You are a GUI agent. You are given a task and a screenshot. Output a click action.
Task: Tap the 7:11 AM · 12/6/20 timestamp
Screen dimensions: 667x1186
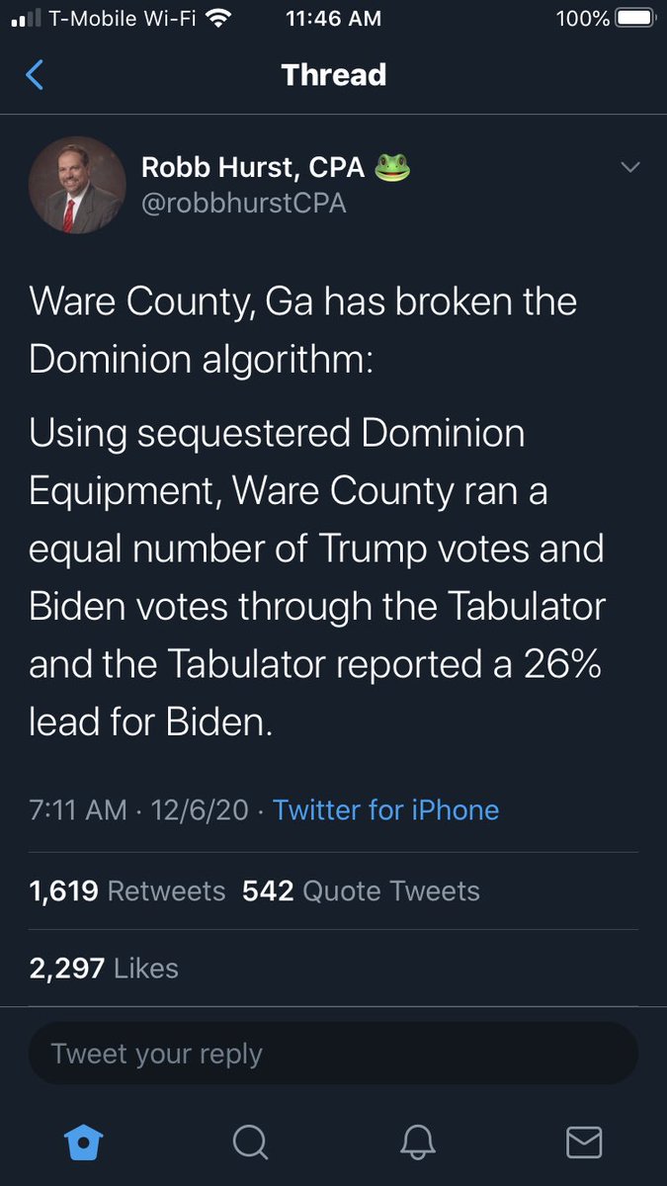pos(136,810)
